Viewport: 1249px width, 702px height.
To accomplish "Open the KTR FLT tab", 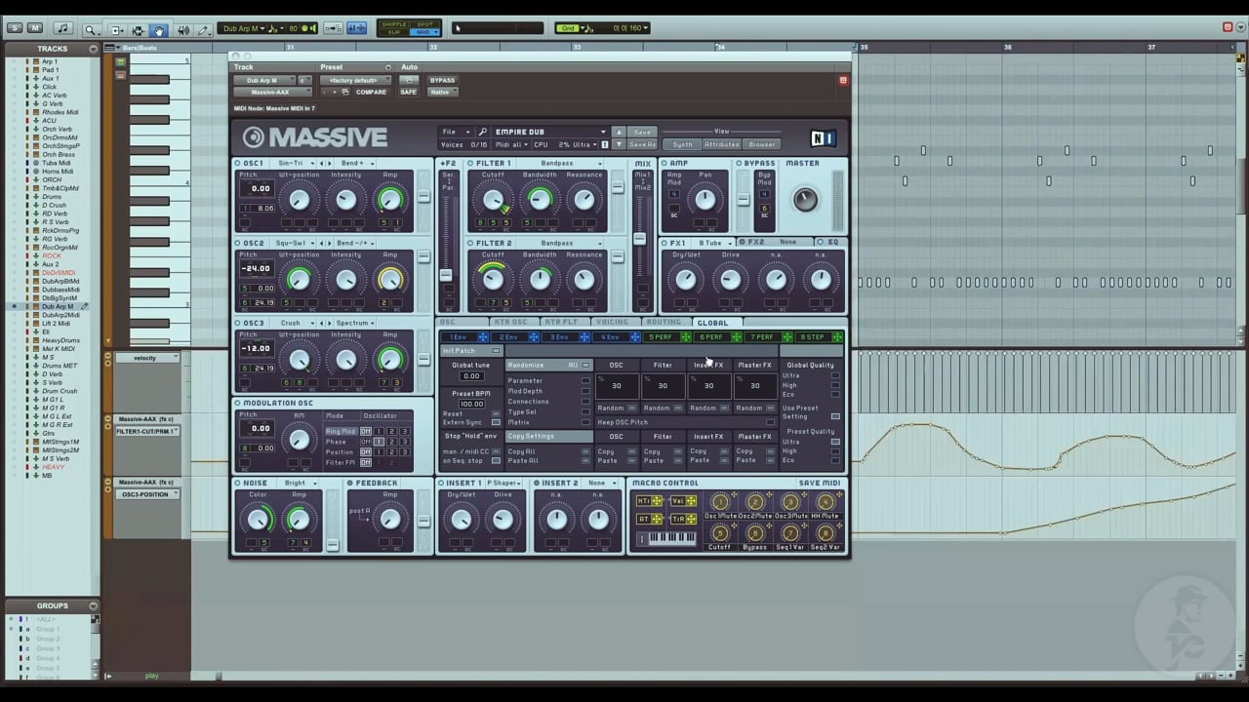I will [x=561, y=323].
